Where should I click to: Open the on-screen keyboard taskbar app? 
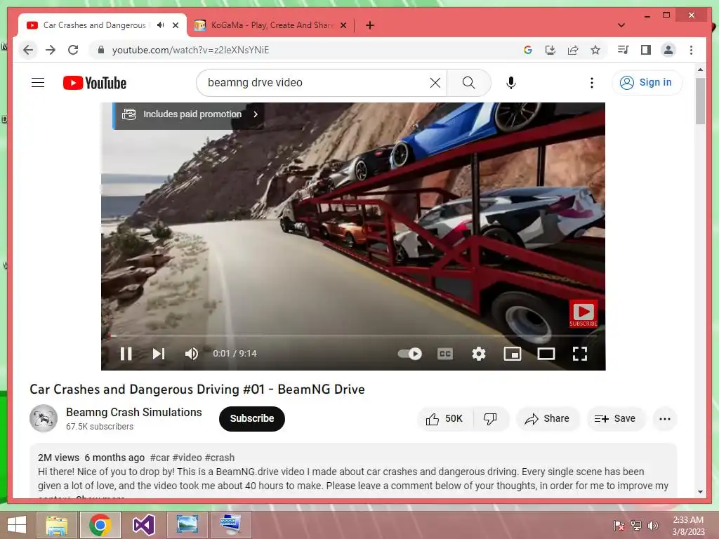pyautogui.click(x=230, y=525)
